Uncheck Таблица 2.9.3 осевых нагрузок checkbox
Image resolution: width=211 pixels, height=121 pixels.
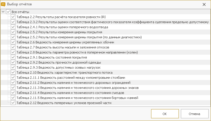pyautogui.click(x=13, y=67)
